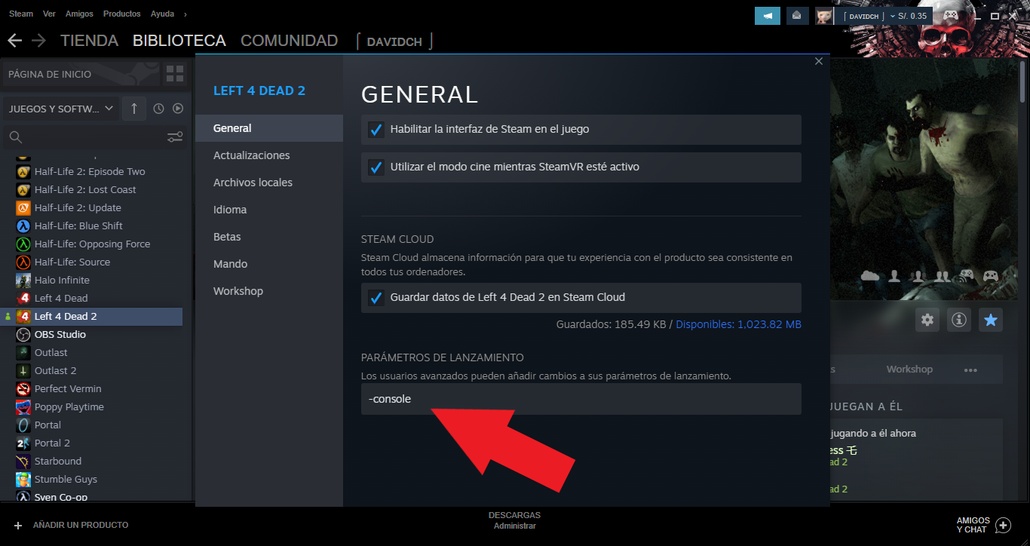Viewport: 1030px width, 546px height.
Task: Click the Halo Infinite game icon
Action: 23,280
